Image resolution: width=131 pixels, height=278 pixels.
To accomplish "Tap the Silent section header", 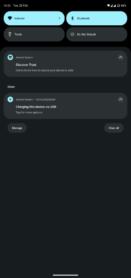I will tap(11, 87).
